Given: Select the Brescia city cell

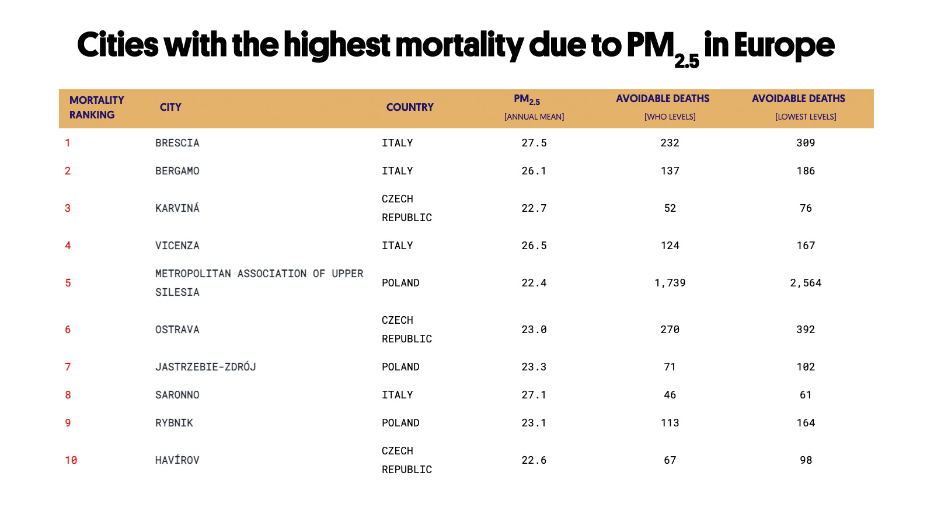Looking at the screenshot, I should (x=177, y=143).
